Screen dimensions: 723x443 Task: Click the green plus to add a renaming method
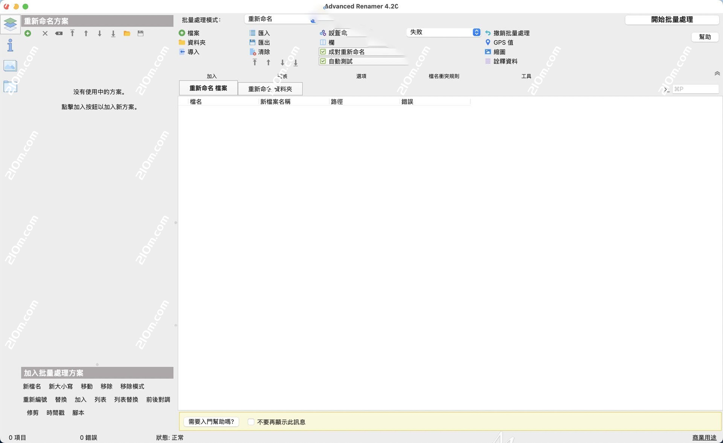[x=27, y=33]
